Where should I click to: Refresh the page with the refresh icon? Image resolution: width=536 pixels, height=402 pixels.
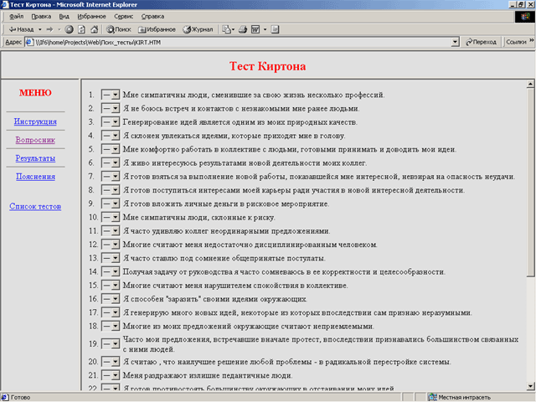tap(81, 29)
